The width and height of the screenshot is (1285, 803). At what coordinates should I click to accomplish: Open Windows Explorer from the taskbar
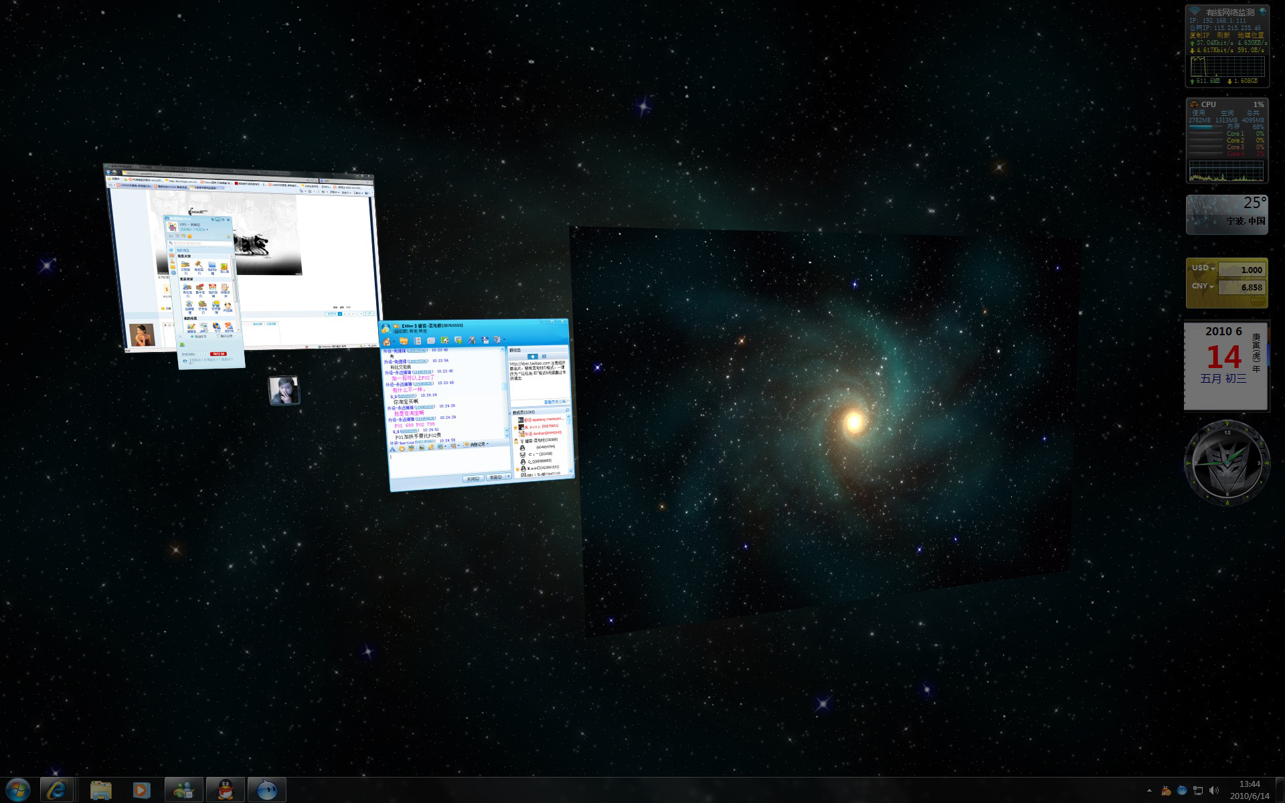(101, 790)
